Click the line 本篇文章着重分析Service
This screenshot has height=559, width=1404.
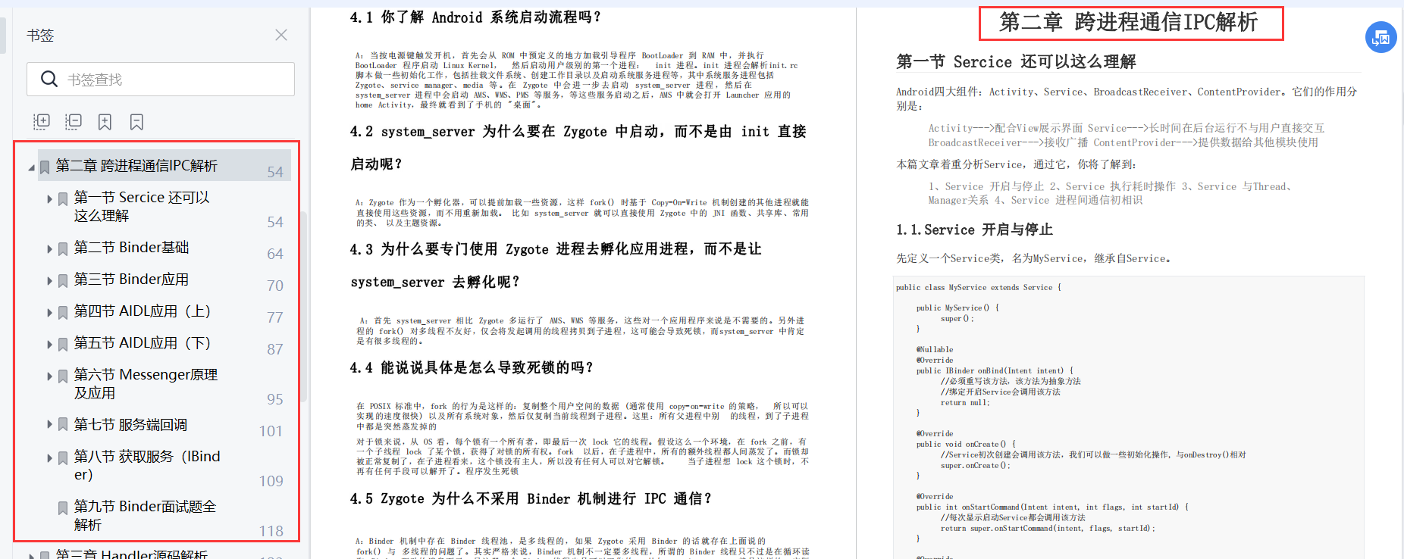(x=1016, y=164)
